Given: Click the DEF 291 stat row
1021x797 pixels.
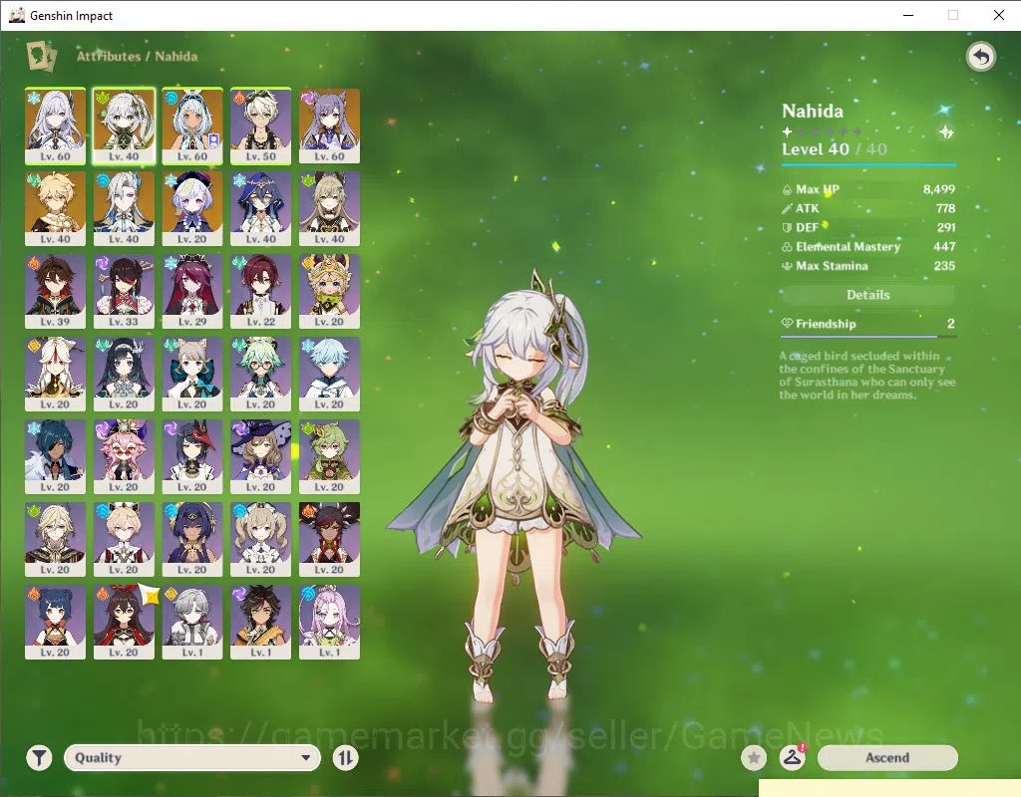Looking at the screenshot, I should 868,228.
